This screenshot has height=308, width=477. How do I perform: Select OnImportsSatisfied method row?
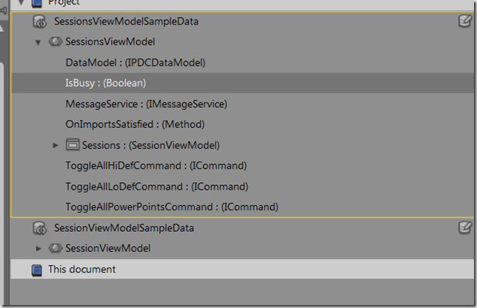tap(242, 124)
